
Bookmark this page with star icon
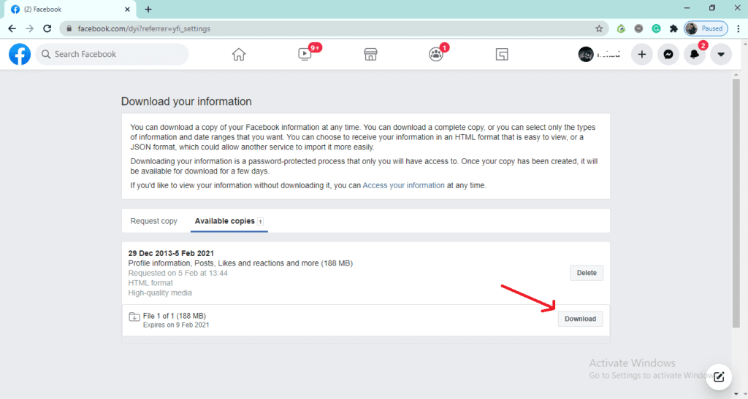[x=599, y=28]
